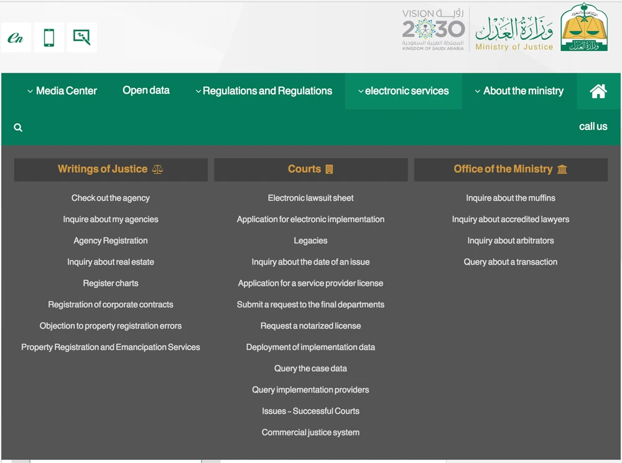Viewport: 622px width, 463px height.
Task: Go to Agency Registration
Action: pyautogui.click(x=111, y=241)
